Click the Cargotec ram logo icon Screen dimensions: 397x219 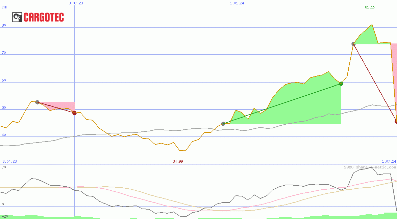point(17,17)
